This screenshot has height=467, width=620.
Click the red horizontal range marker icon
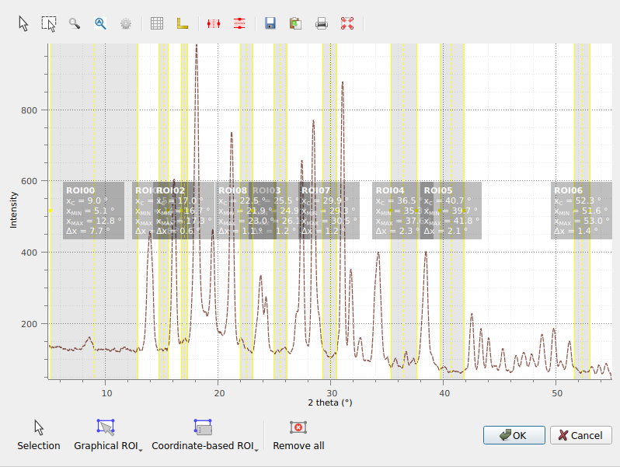214,23
